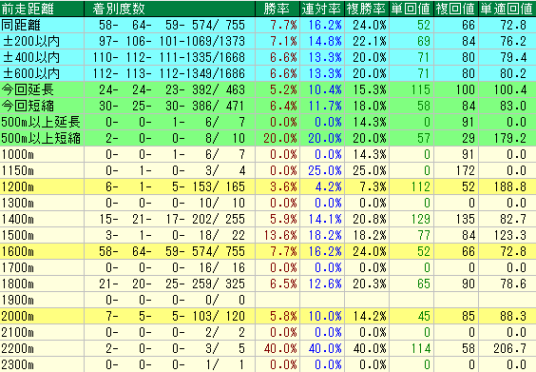Select the 1500m row label
The image size is (536, 372).
coord(18,235)
